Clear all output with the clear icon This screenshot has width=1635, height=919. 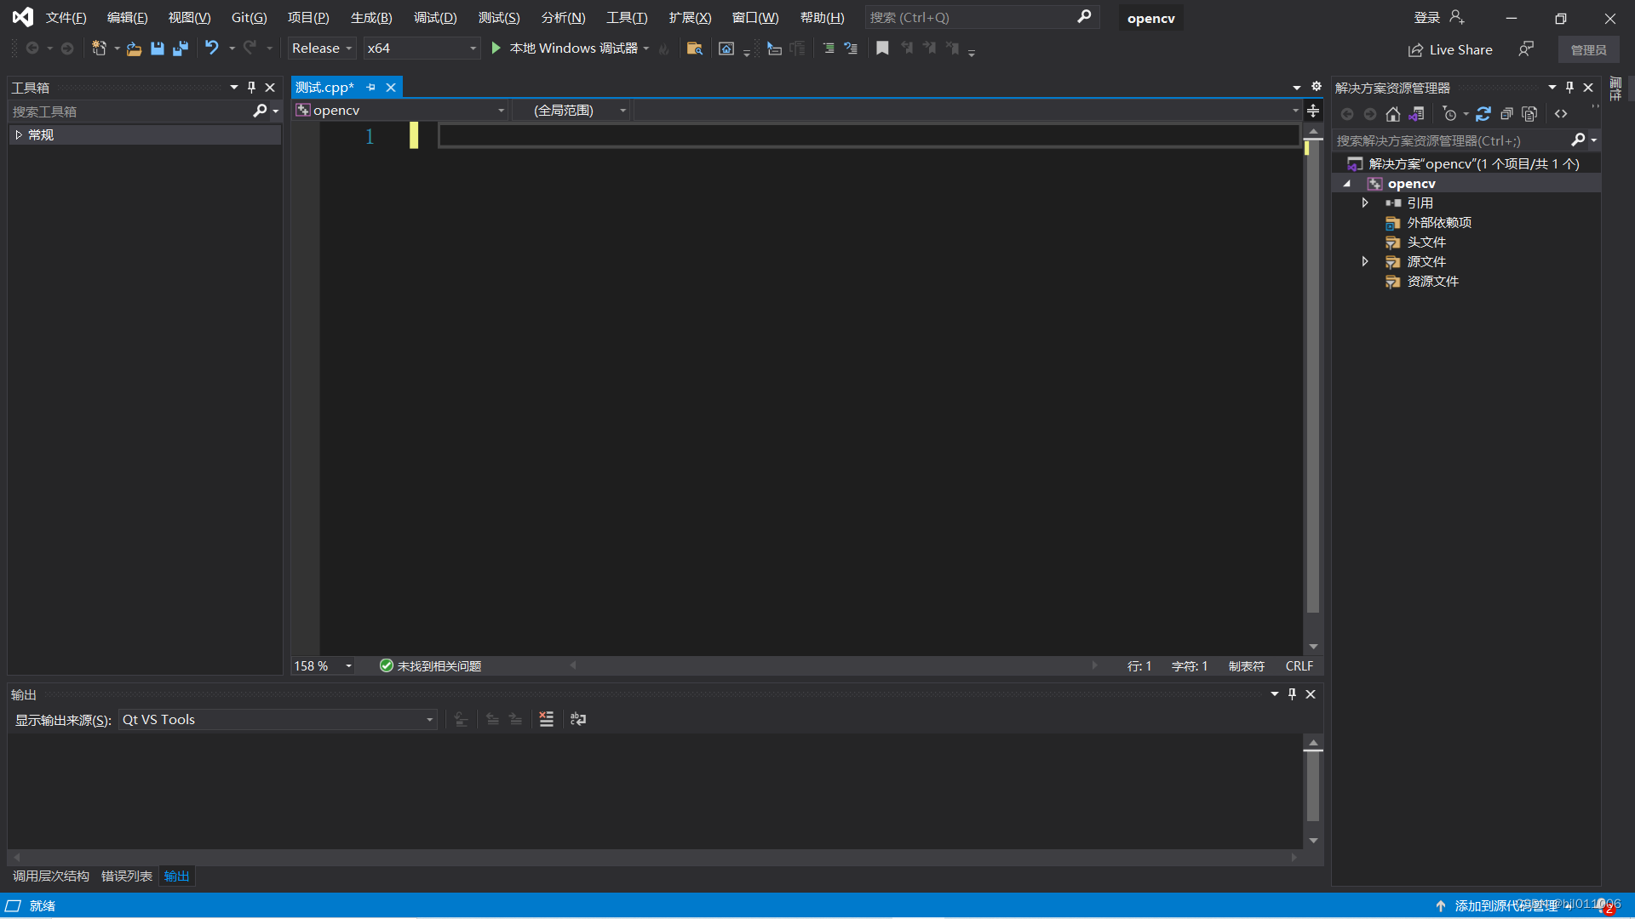click(547, 720)
